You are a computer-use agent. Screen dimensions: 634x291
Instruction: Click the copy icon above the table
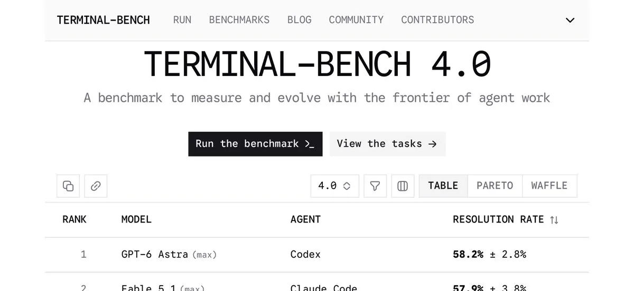[68, 186]
